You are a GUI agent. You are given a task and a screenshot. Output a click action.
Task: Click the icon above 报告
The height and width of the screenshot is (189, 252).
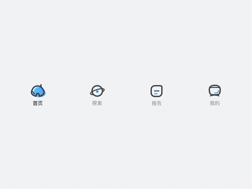pyautogui.click(x=157, y=91)
